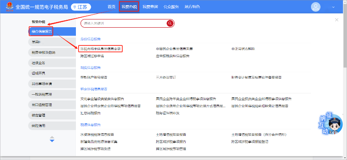Select 出口退税管理 in the sidebar
347x160 pixels.
point(52,105)
